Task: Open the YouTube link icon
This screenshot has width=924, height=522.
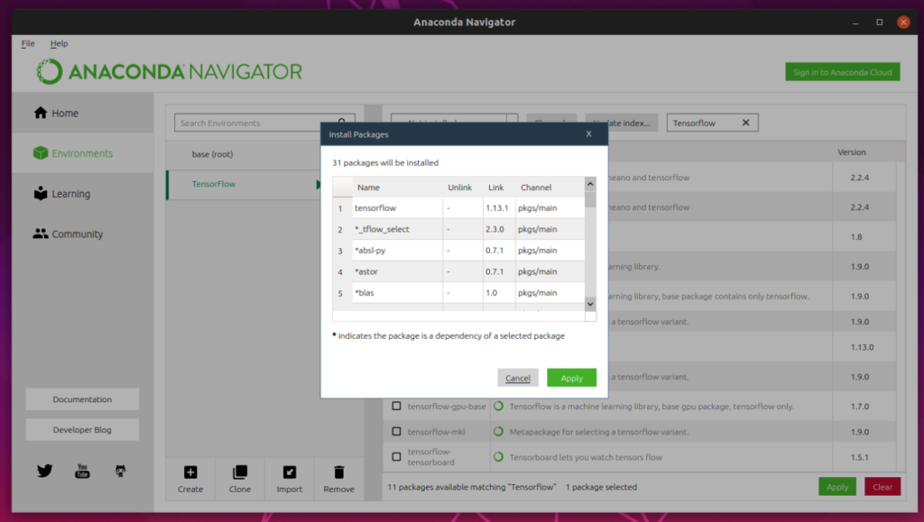Action: [82, 471]
